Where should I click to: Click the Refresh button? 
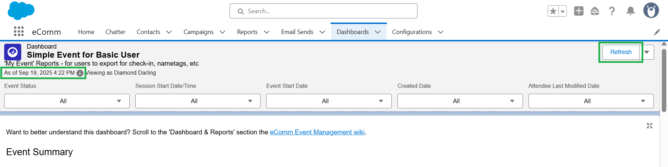click(621, 52)
